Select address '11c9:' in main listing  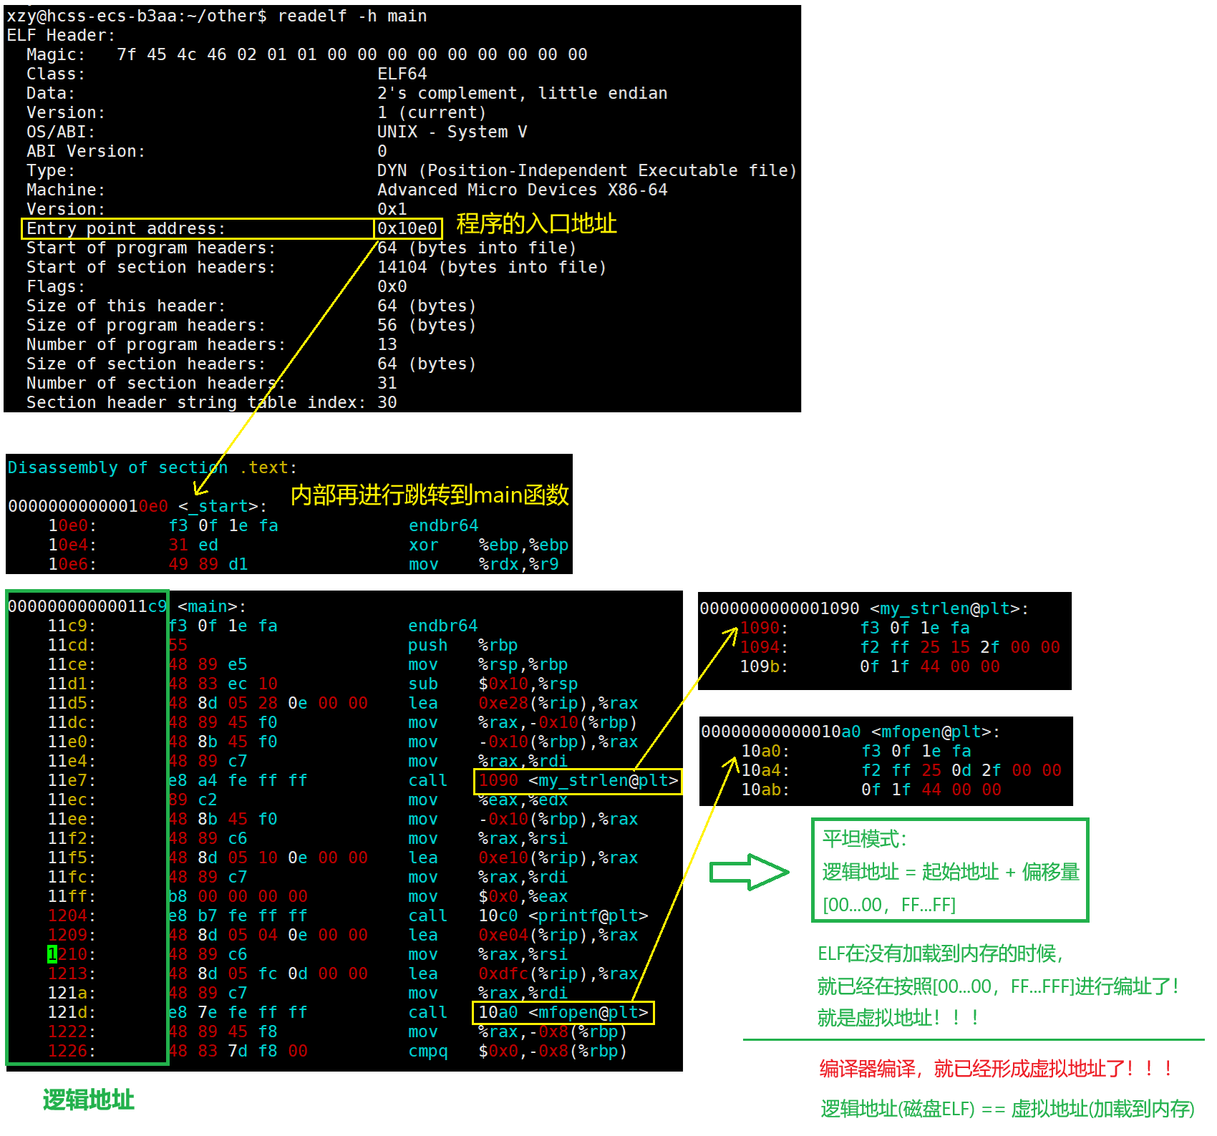[72, 626]
